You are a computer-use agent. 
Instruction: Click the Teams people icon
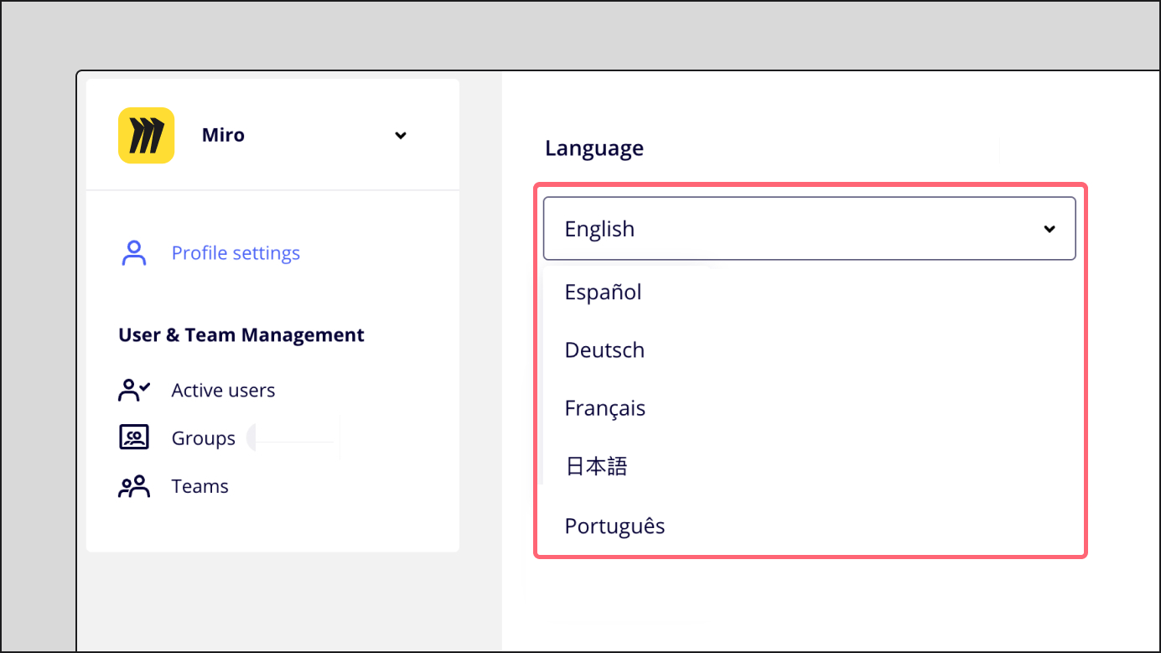click(134, 486)
